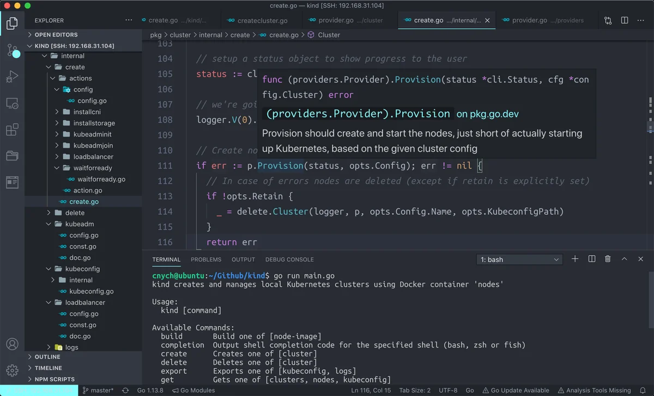
Task: Open the Accounts menu icon
Action: [x=12, y=344]
